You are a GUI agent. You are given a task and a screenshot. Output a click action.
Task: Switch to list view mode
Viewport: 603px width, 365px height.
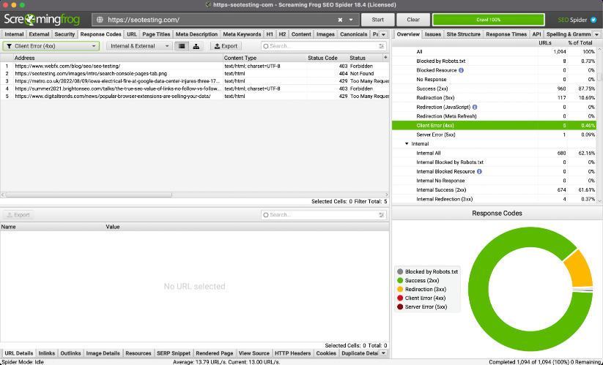pyautogui.click(x=181, y=46)
